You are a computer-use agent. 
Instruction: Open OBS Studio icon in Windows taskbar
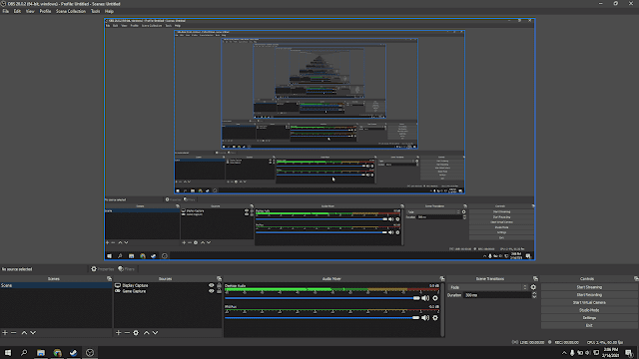[x=90, y=352]
